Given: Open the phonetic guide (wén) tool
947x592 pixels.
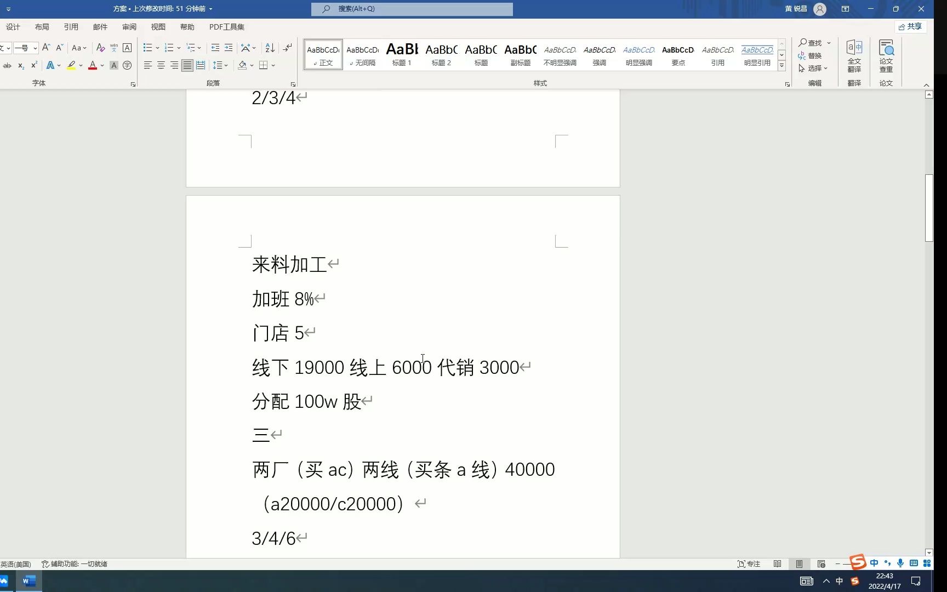Looking at the screenshot, I should click(x=113, y=48).
